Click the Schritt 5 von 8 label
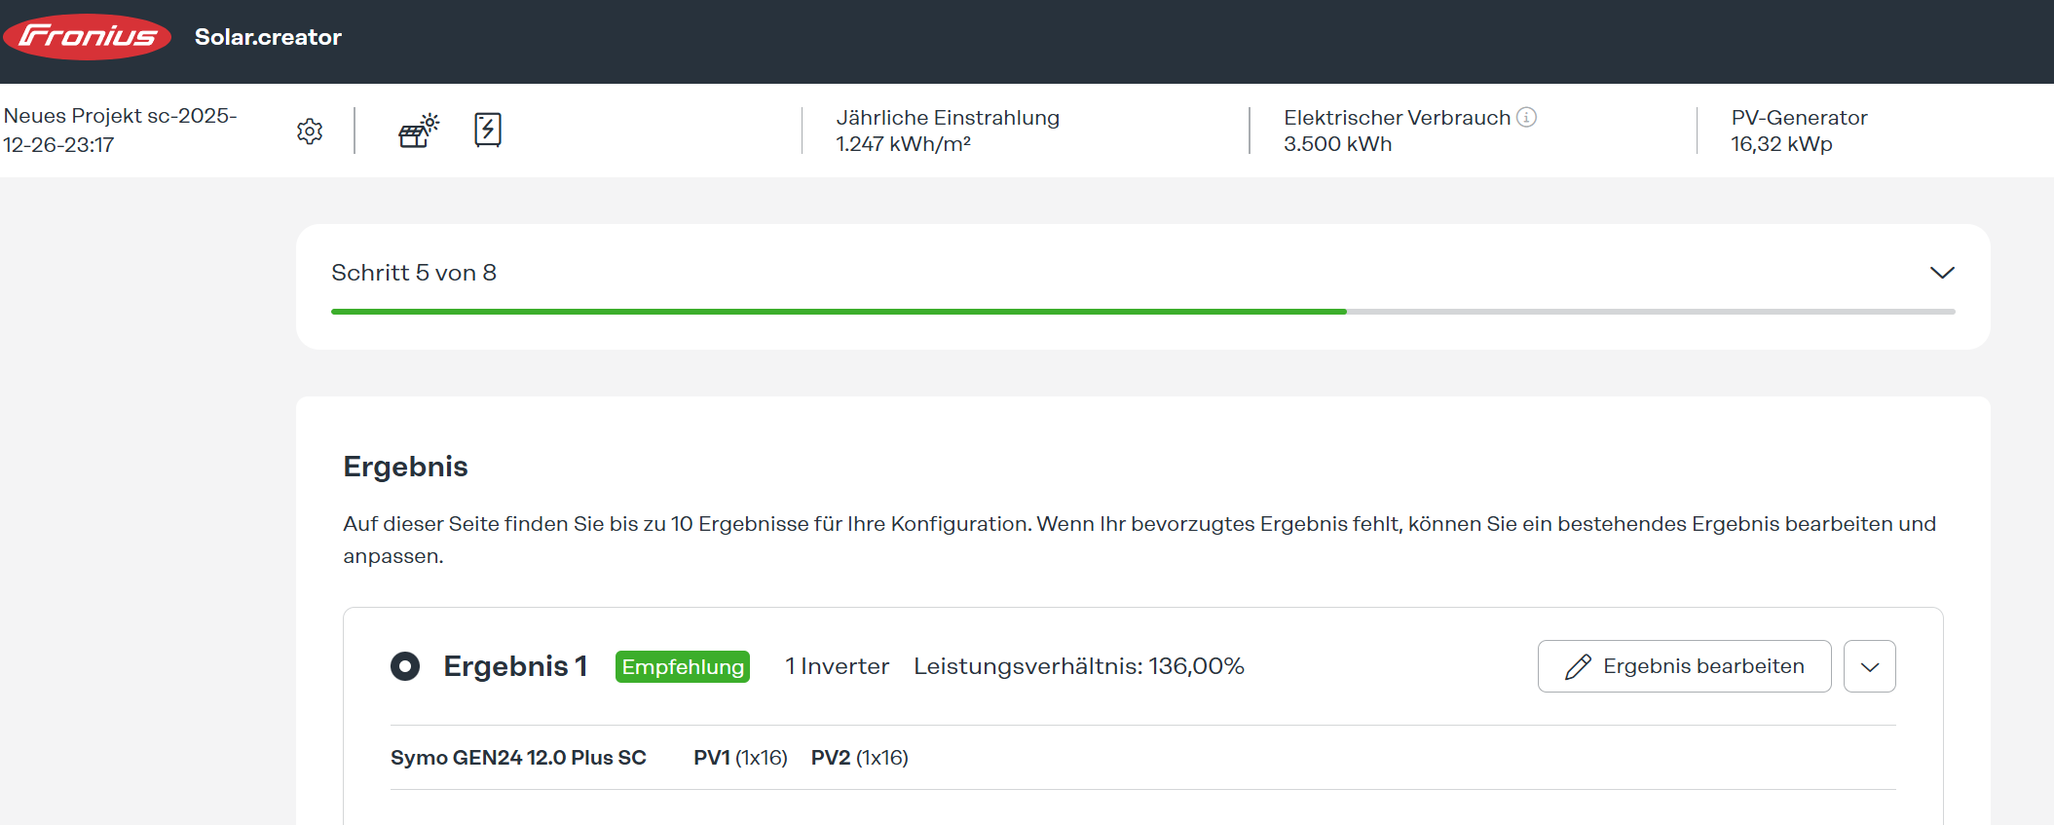The image size is (2054, 825). 414,273
